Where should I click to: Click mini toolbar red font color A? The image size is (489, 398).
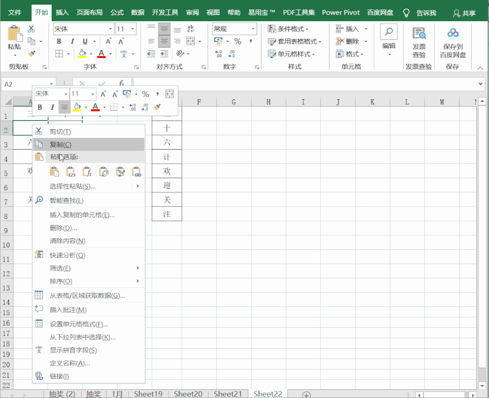(x=96, y=107)
